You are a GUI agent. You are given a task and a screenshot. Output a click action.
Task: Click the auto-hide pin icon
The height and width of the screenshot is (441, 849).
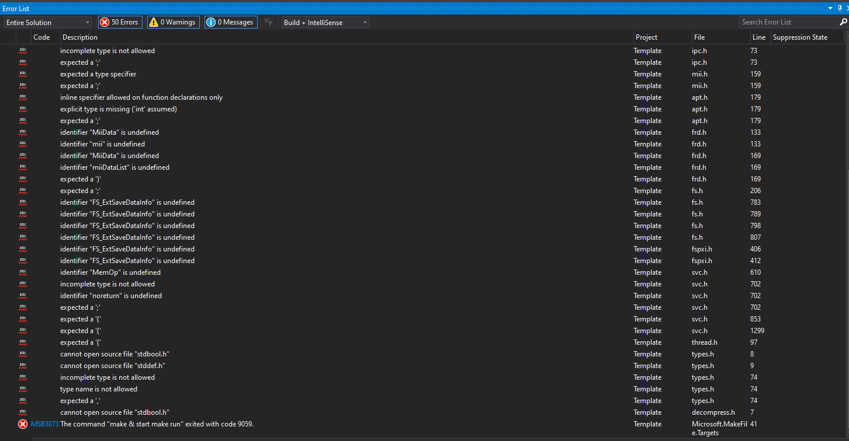(839, 8)
